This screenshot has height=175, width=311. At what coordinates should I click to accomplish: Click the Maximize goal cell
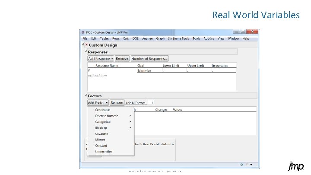(149, 70)
